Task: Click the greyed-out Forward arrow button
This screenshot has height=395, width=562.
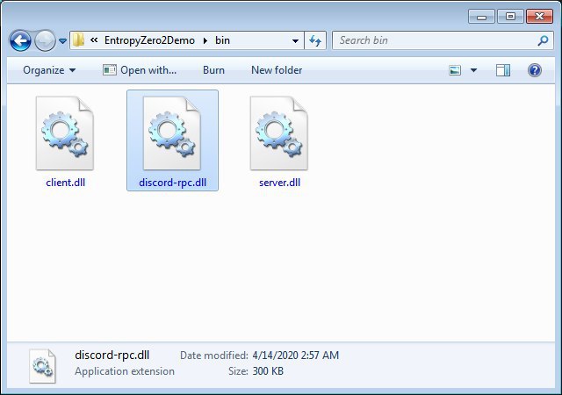Action: (45, 40)
